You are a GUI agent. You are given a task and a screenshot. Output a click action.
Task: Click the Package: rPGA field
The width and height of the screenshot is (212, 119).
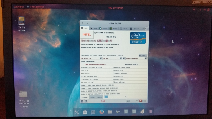(130, 70)
